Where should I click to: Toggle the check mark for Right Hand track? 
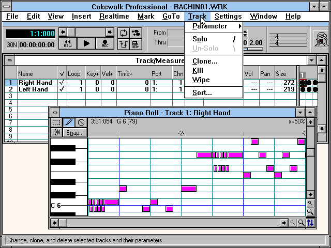click(62, 83)
